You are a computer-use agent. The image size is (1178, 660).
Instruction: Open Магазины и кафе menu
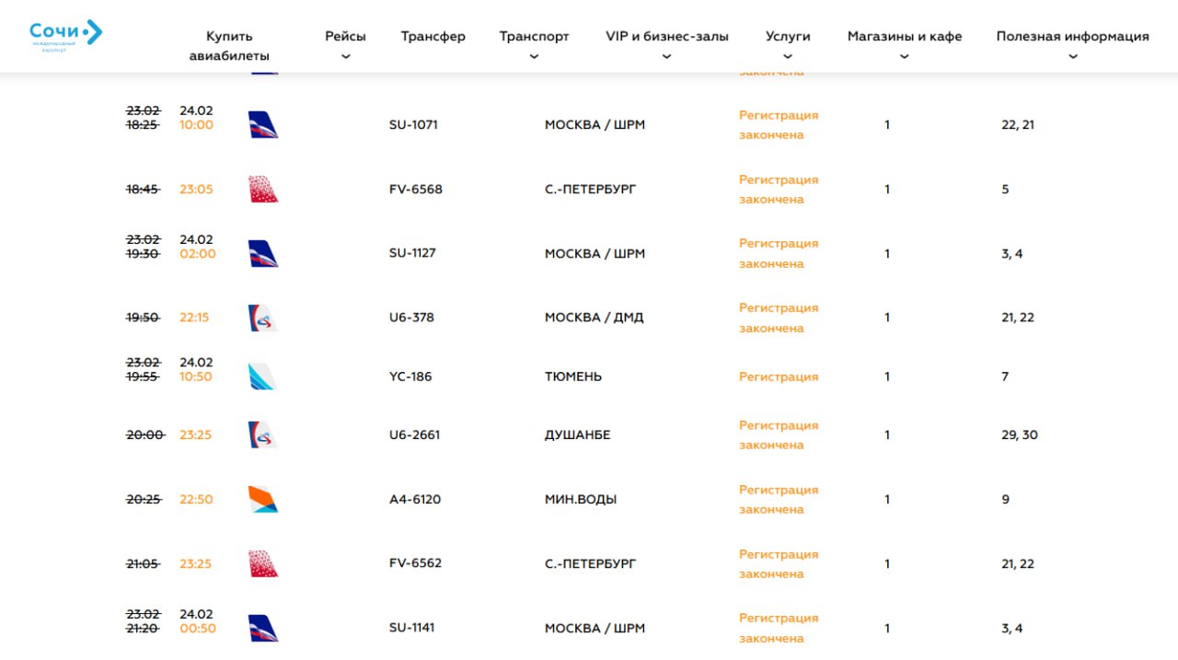pyautogui.click(x=904, y=37)
